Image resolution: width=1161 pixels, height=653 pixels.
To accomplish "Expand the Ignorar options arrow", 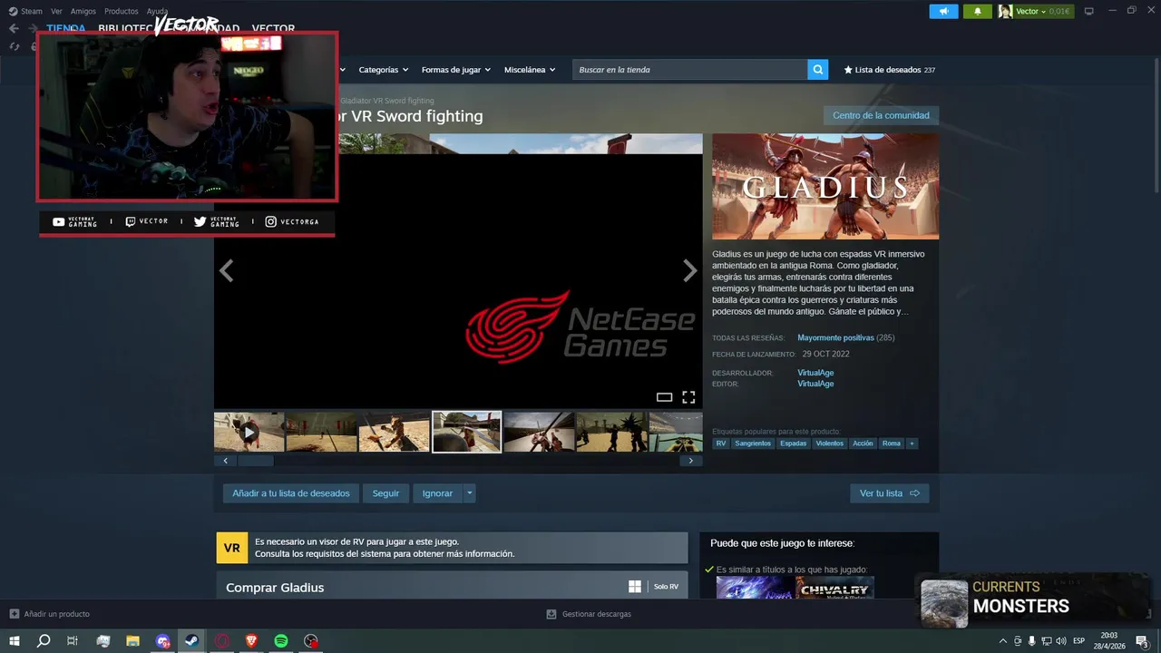I will [469, 493].
